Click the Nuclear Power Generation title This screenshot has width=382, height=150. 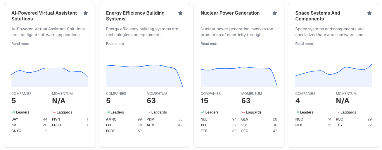(x=230, y=13)
